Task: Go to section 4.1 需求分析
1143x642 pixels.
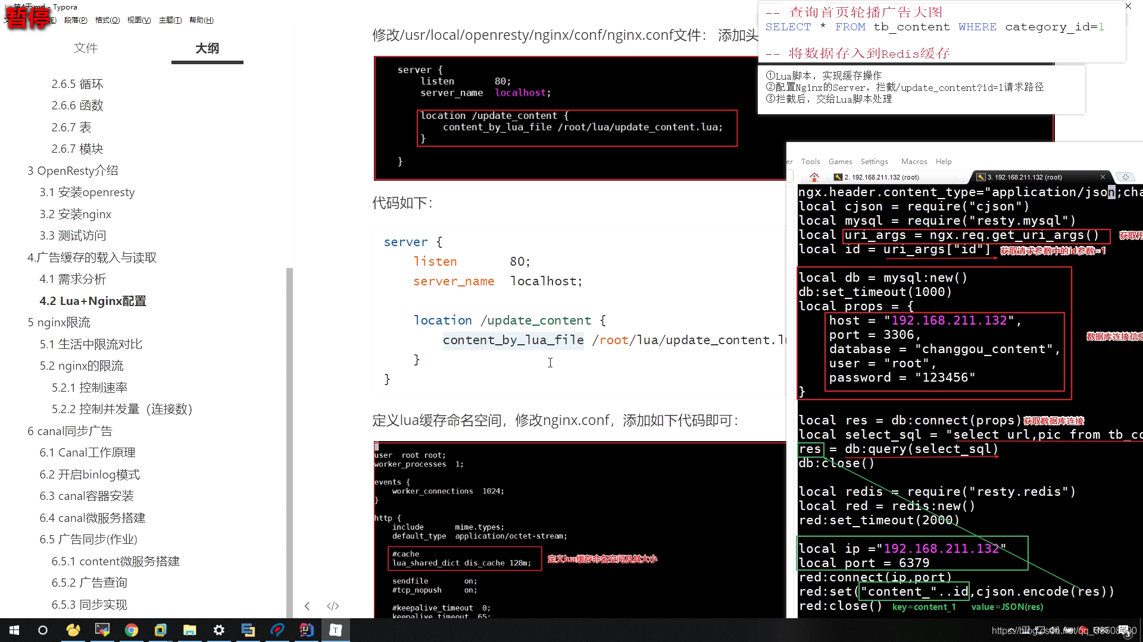Action: 73,279
